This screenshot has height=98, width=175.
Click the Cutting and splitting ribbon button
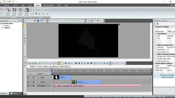click(41, 10)
